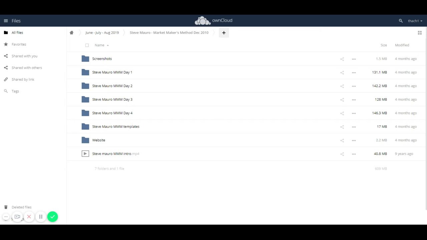Screen dimensions: 427x240
Task: Click the MMM Day 4 folder icon
Action: click(85, 113)
